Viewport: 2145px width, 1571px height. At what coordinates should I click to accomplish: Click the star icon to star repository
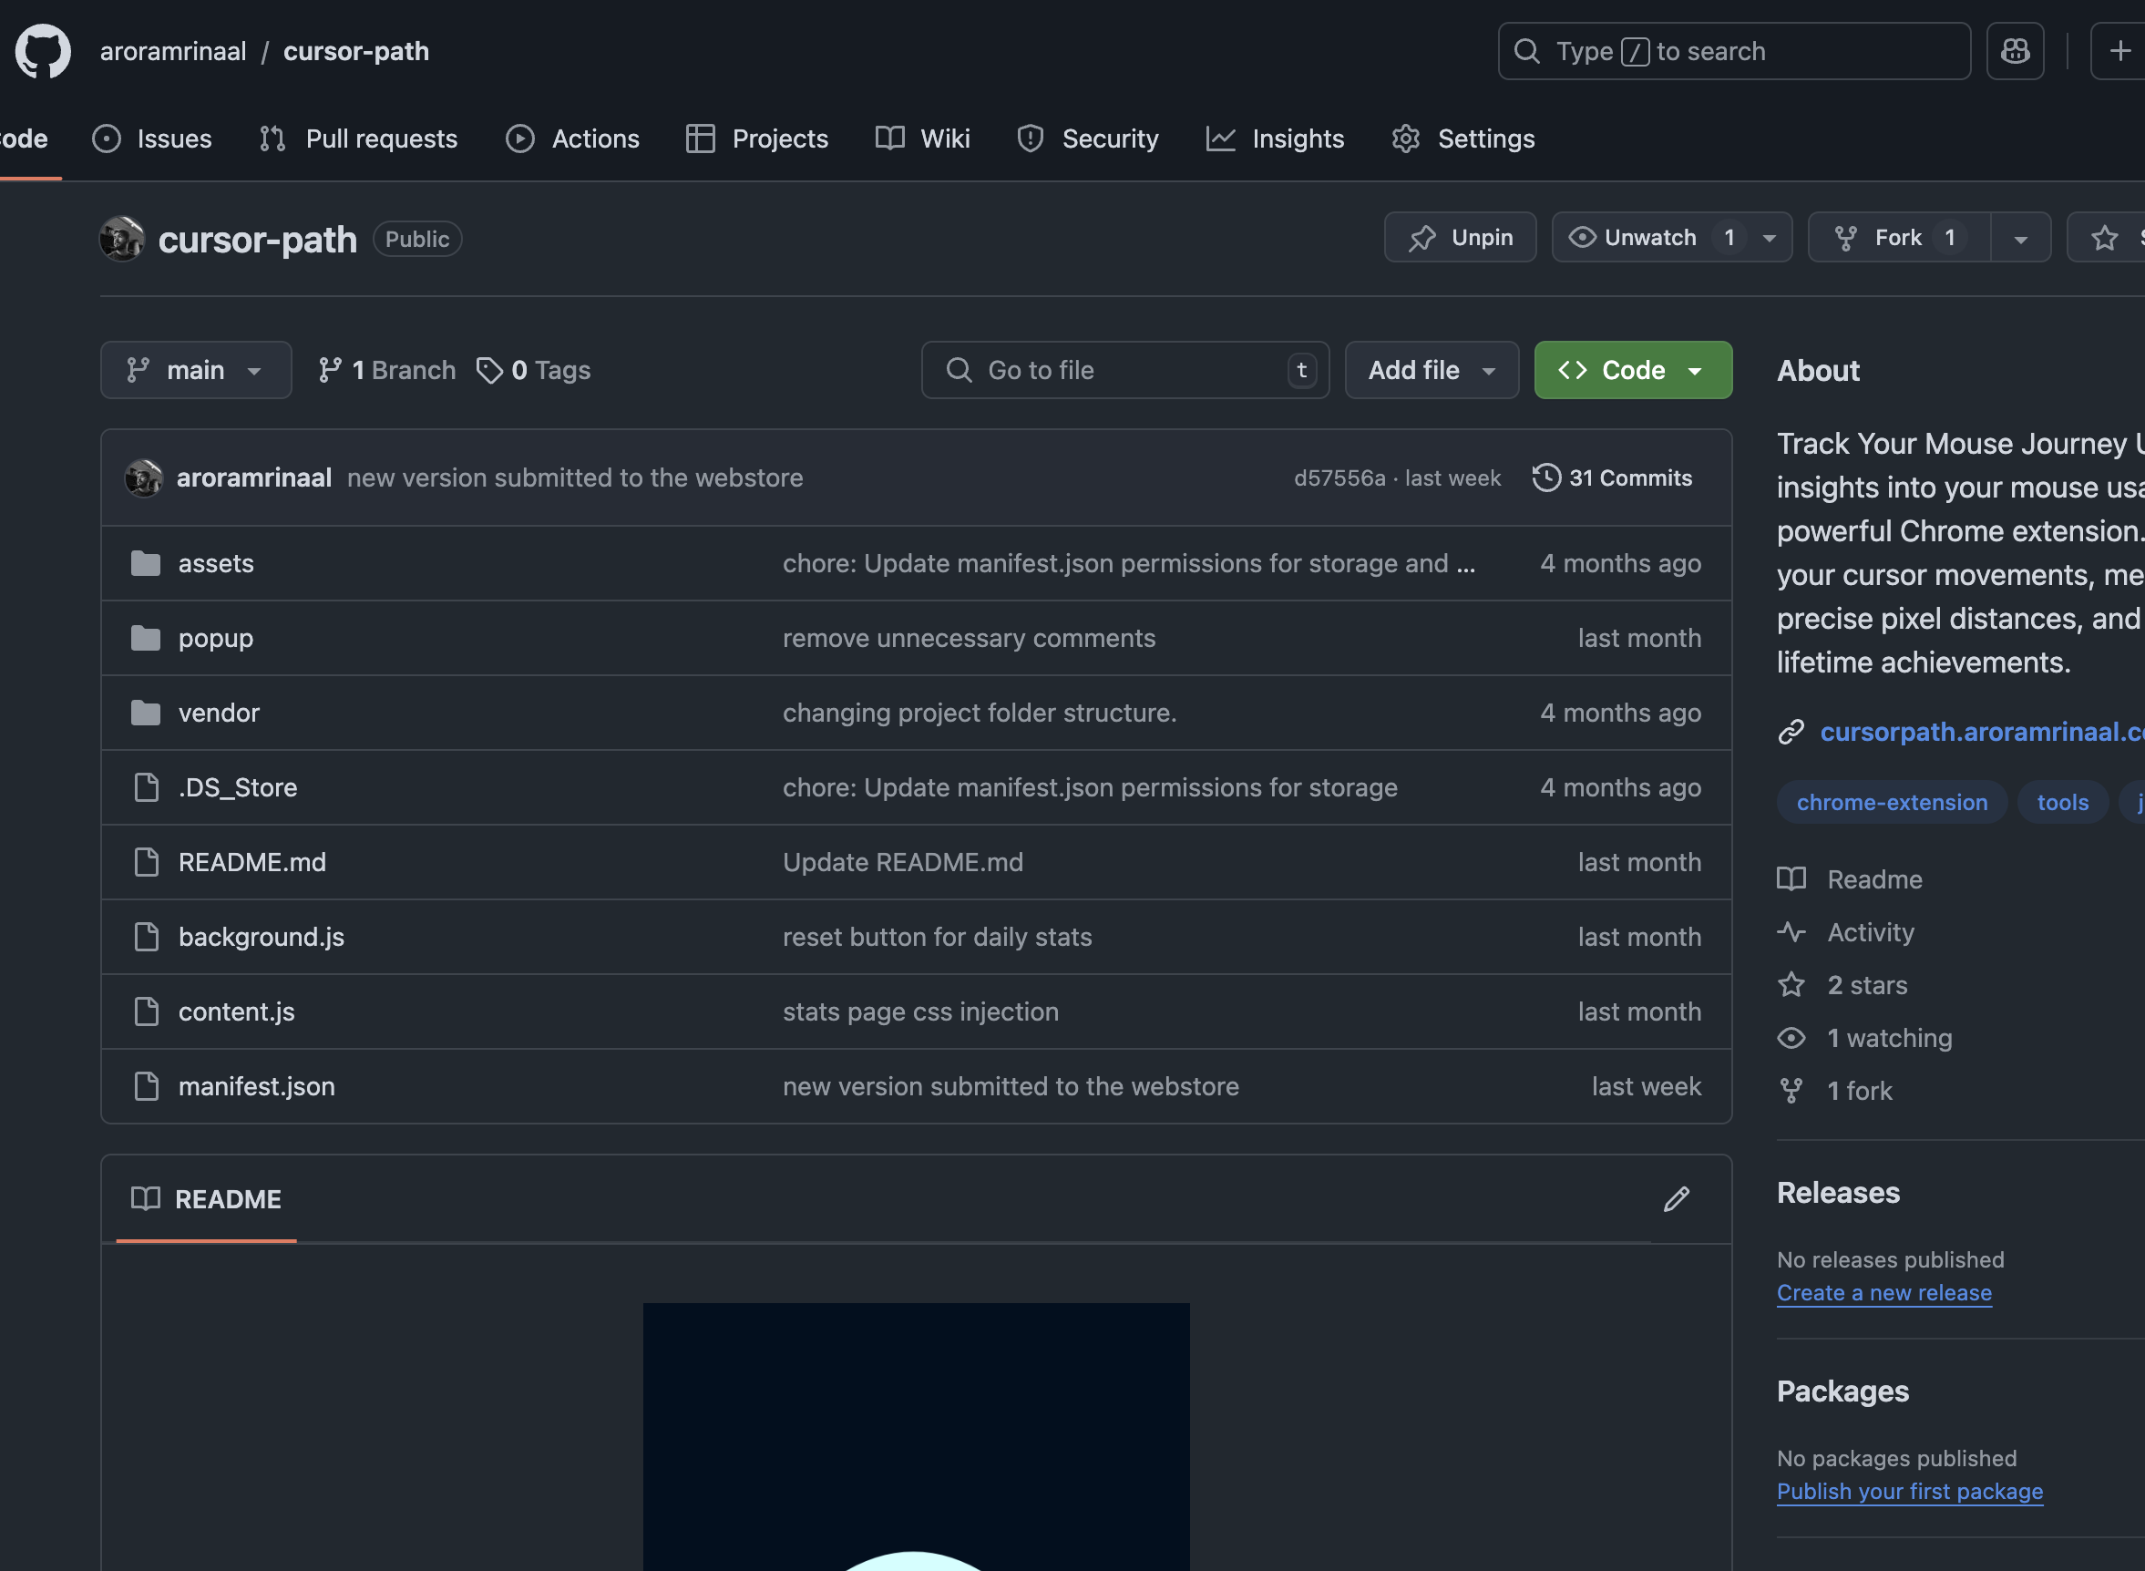pyautogui.click(x=2105, y=238)
